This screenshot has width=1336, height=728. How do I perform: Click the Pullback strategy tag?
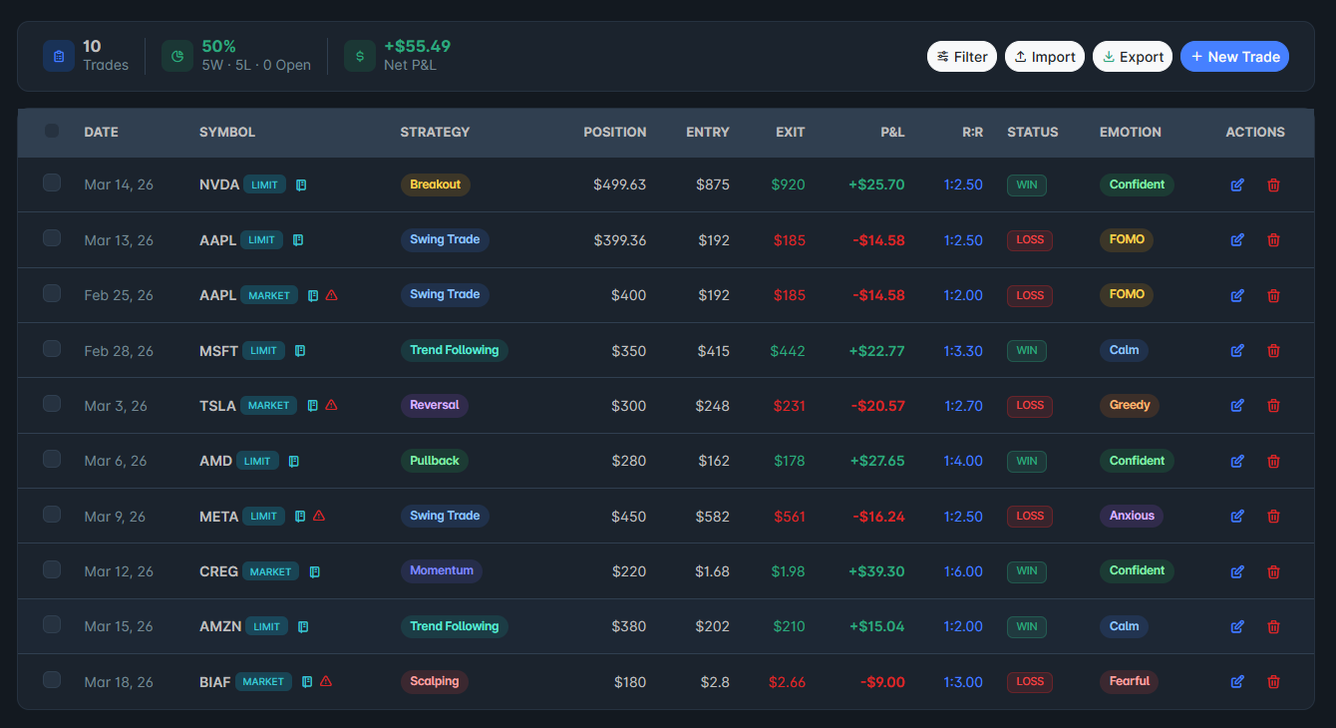[435, 461]
